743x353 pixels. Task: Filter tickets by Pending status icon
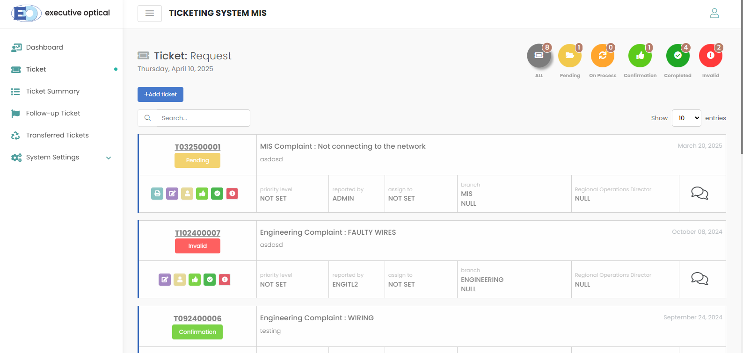[570, 56]
